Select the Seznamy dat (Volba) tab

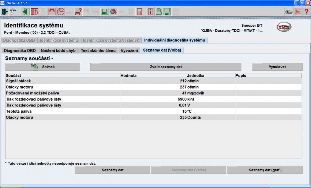point(162,50)
